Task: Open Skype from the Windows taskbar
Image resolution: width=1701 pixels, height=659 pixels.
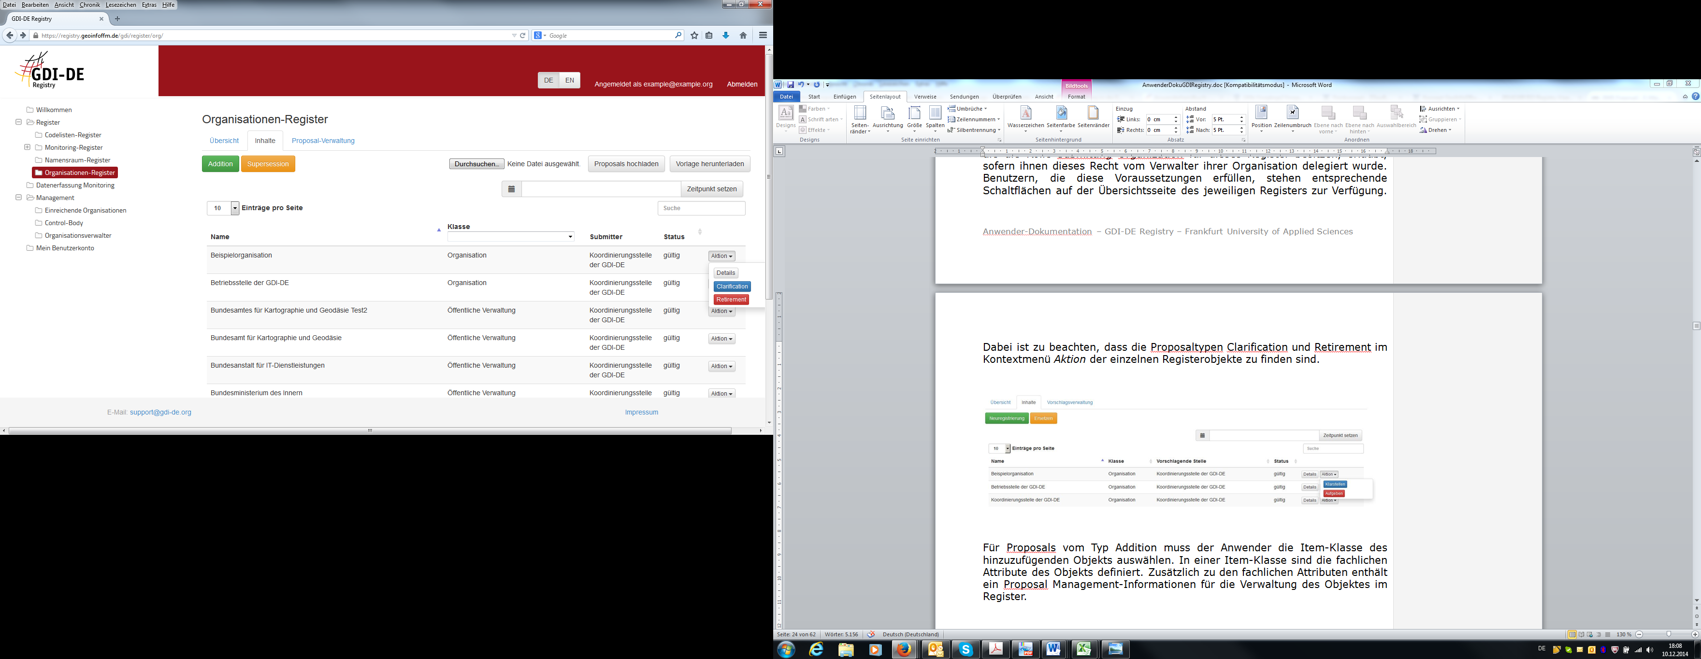Action: click(x=966, y=649)
